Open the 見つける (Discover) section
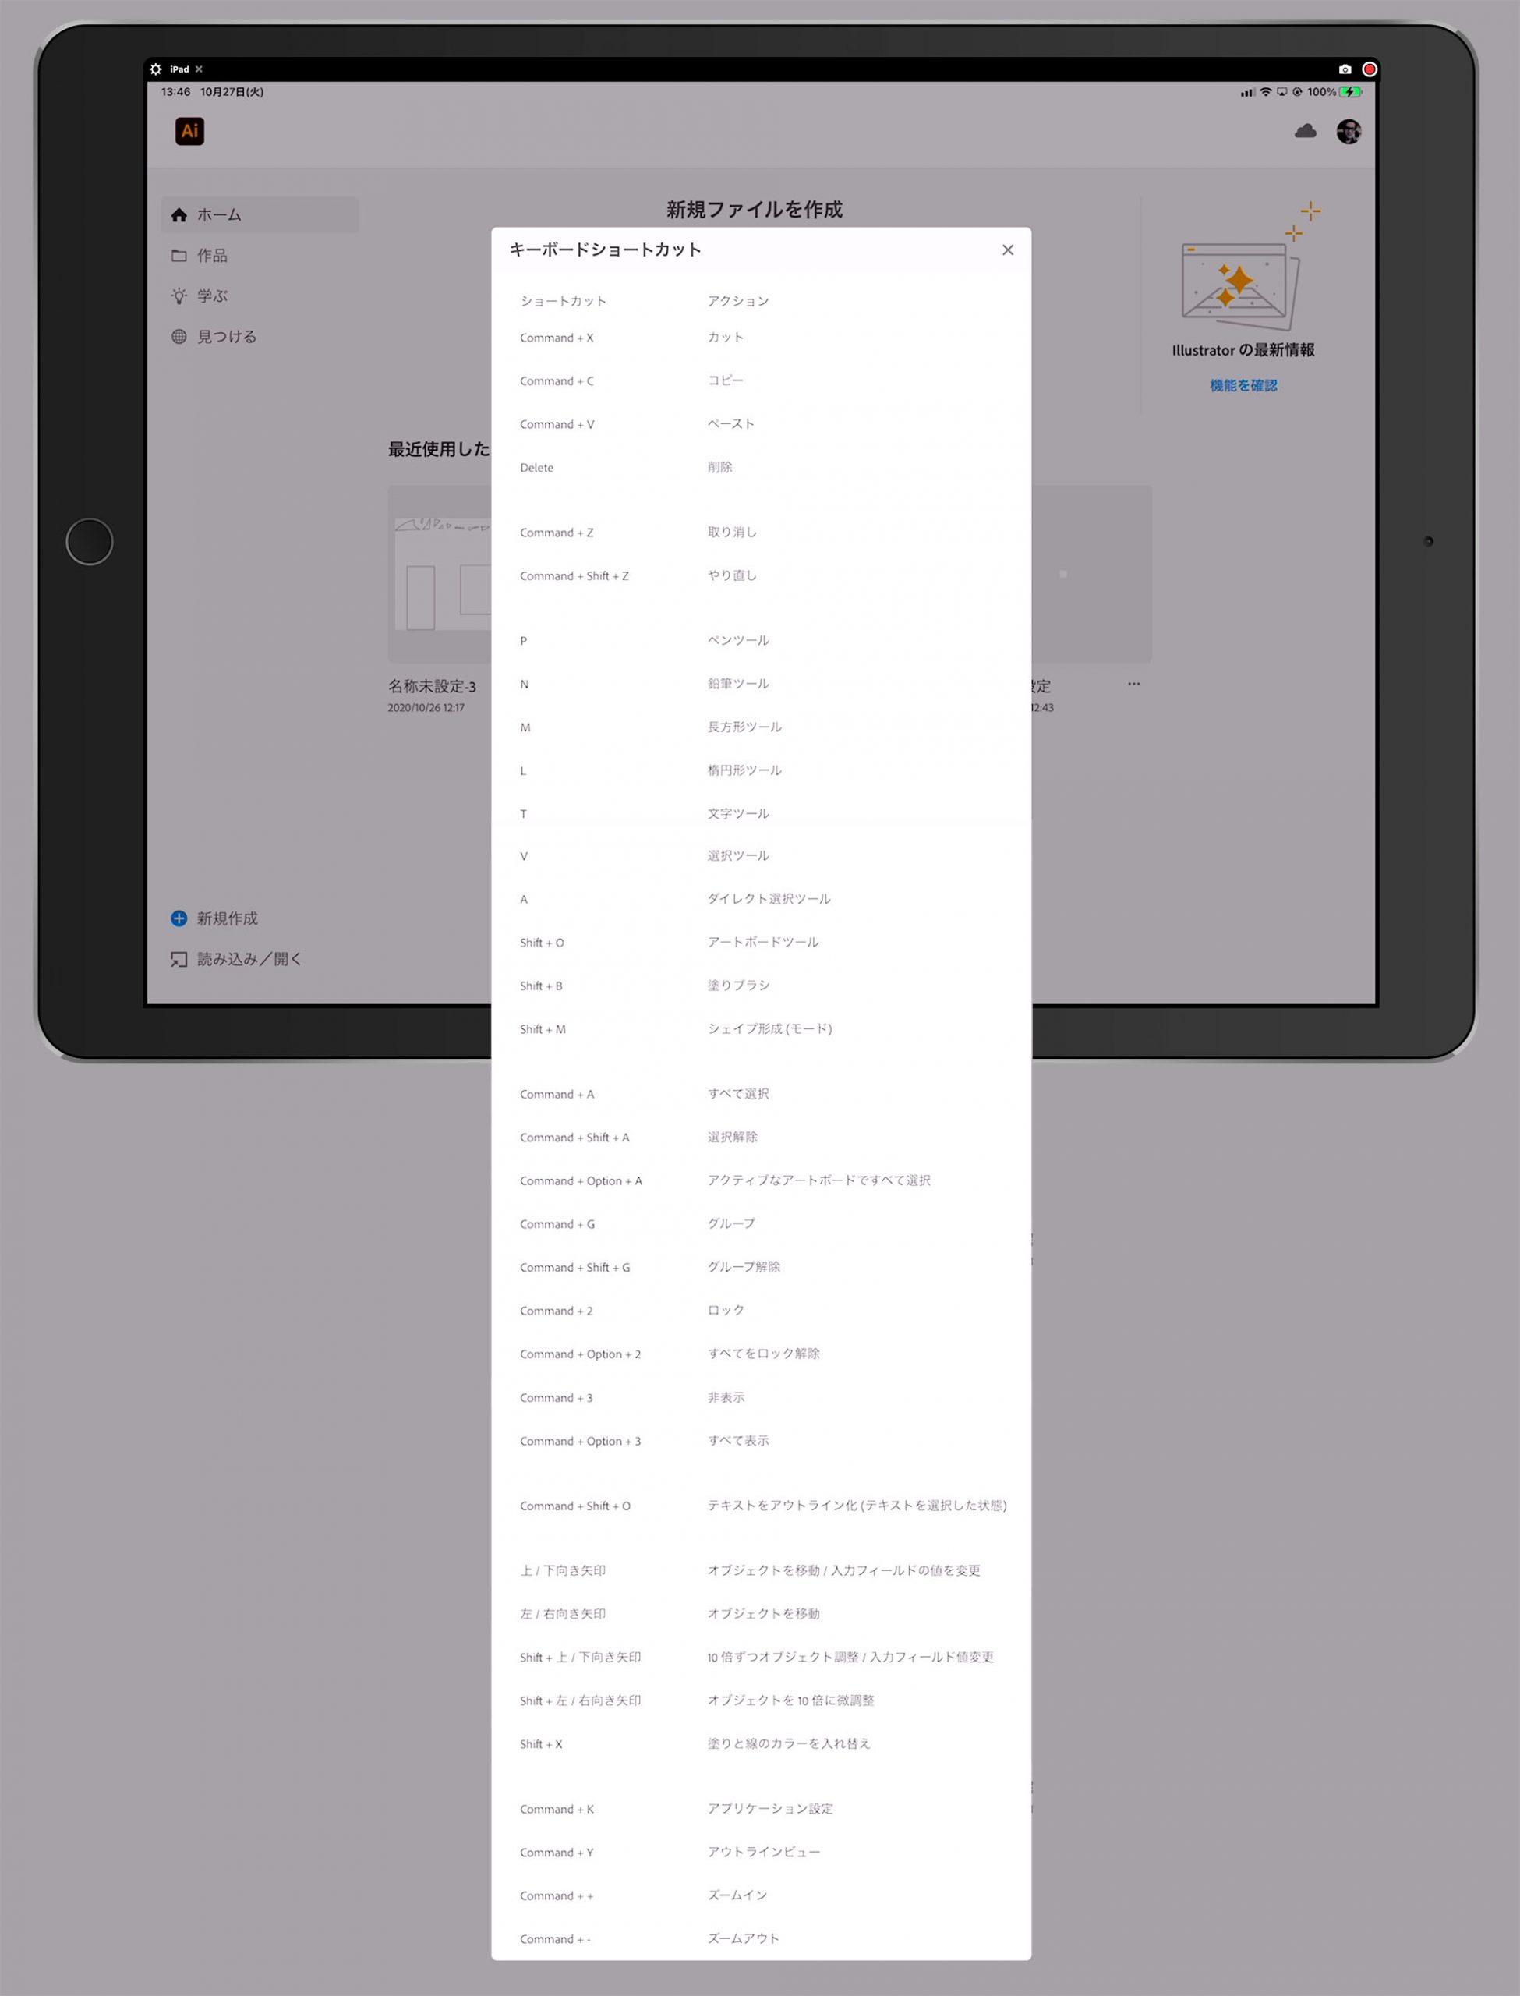 225,335
